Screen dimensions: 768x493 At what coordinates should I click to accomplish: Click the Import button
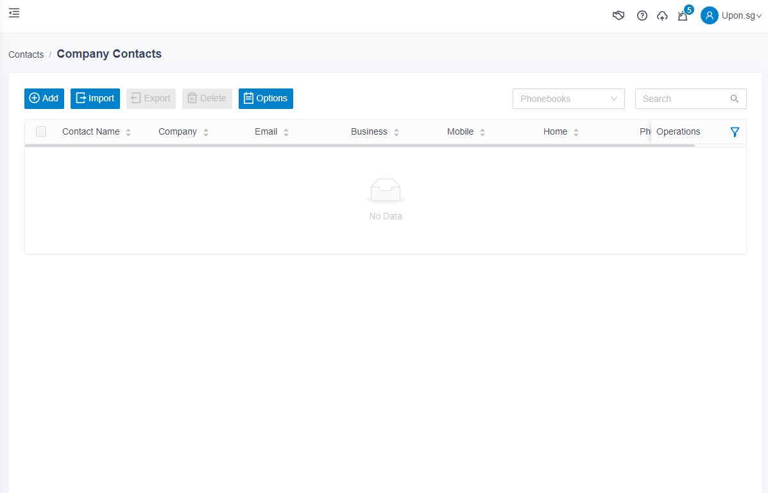click(x=95, y=99)
